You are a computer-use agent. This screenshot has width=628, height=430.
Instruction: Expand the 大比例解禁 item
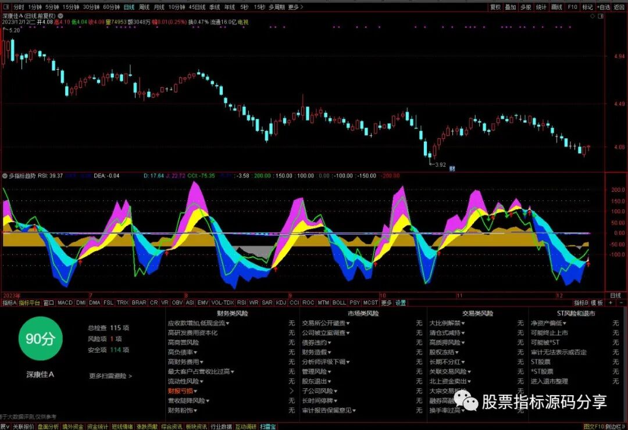[447, 323]
